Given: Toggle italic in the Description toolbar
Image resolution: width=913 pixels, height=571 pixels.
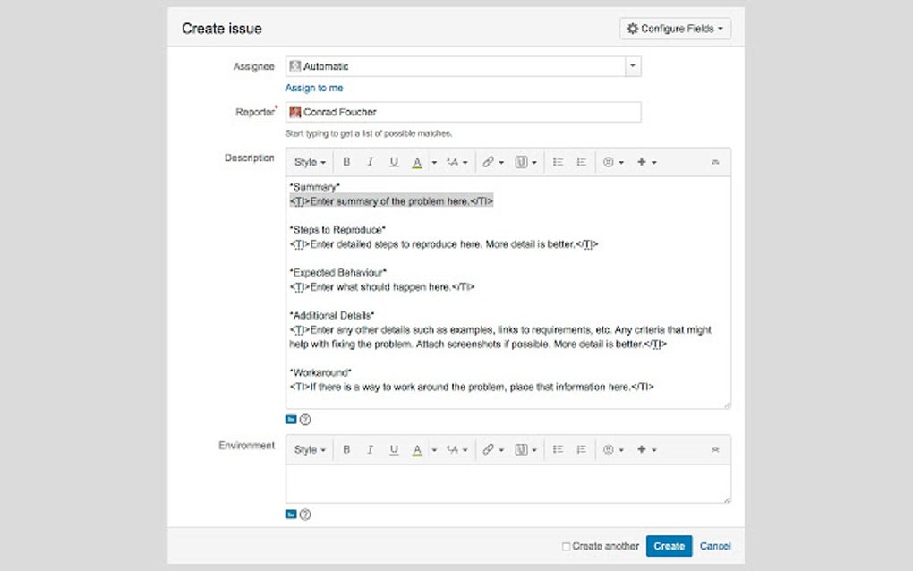Looking at the screenshot, I should click(370, 162).
